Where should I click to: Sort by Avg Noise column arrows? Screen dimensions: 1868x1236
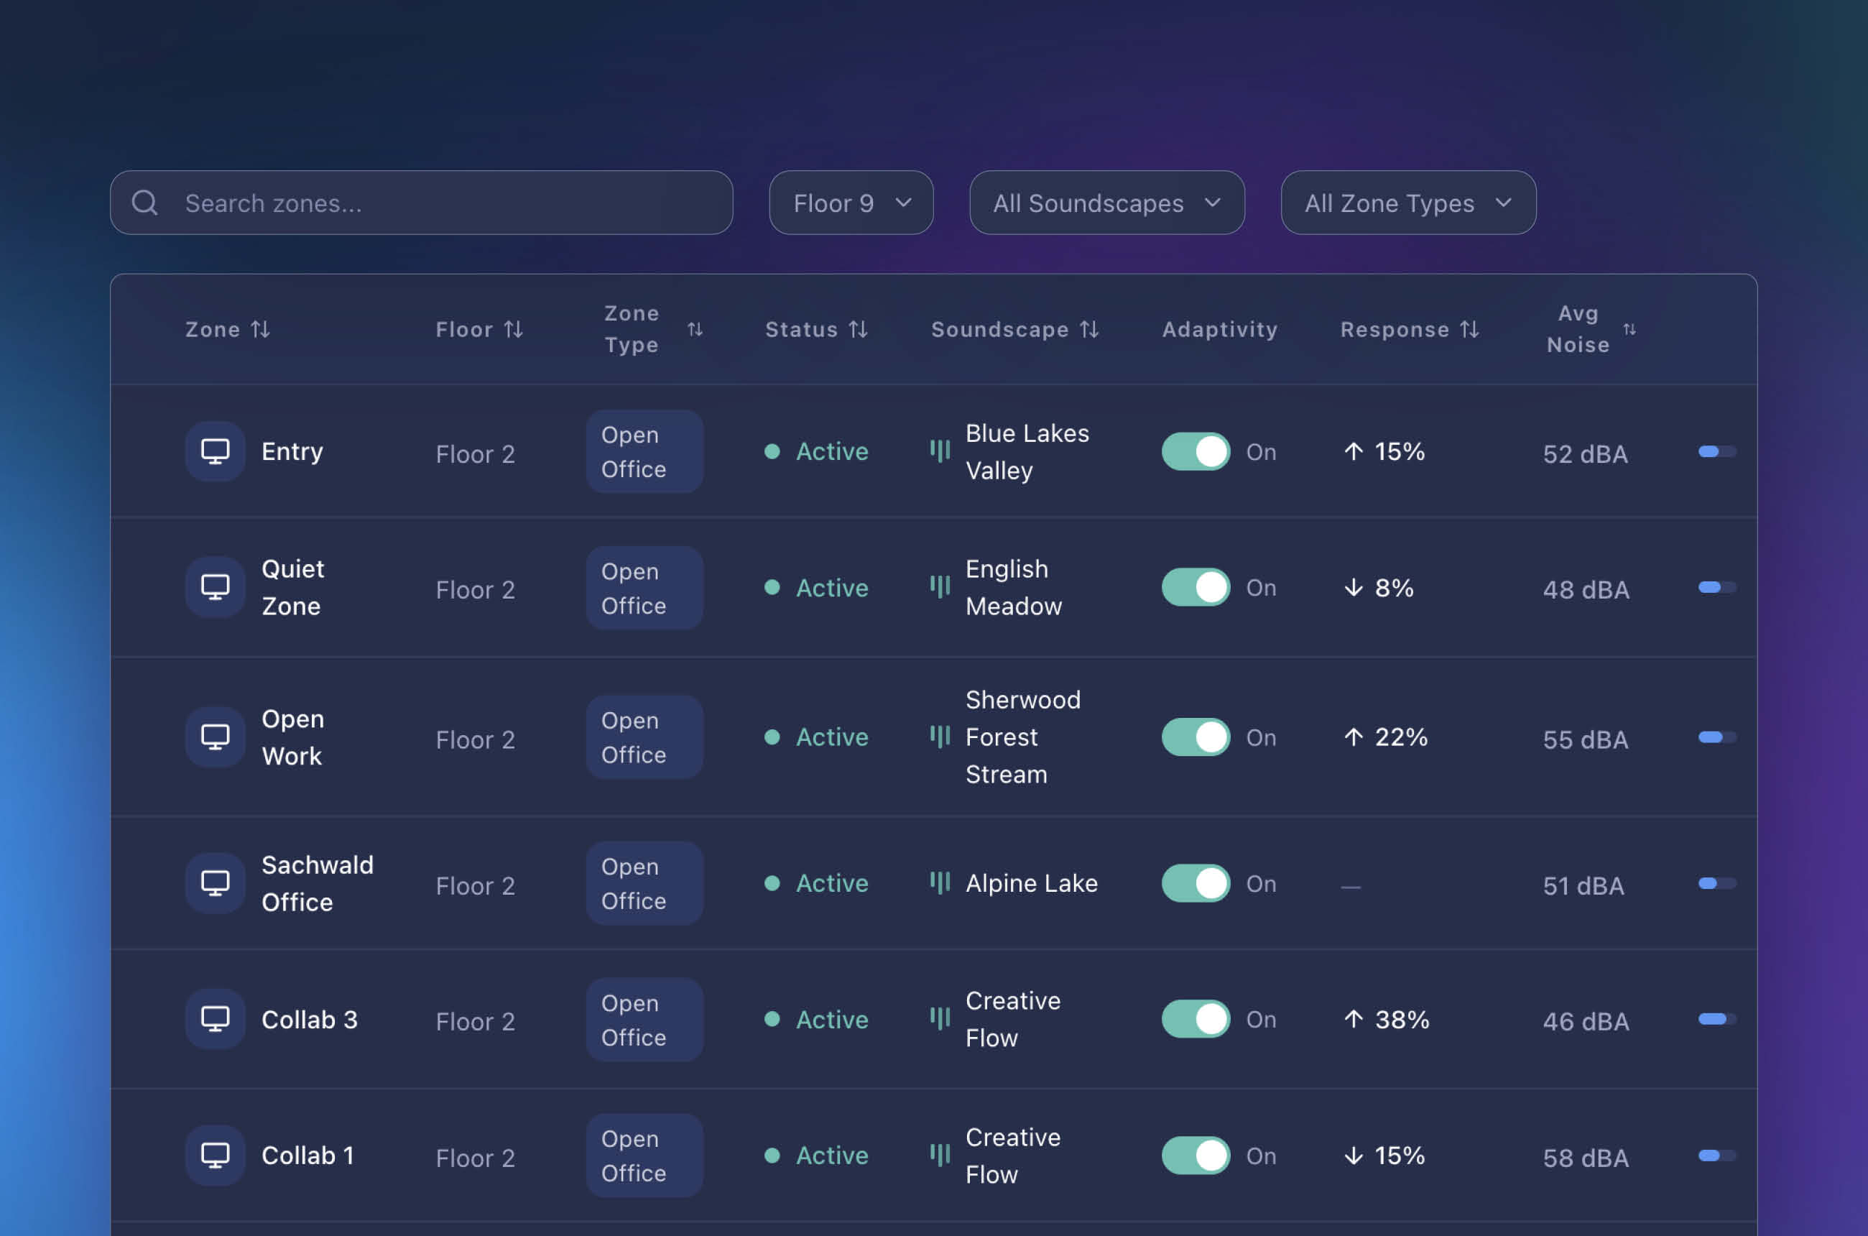point(1629,330)
